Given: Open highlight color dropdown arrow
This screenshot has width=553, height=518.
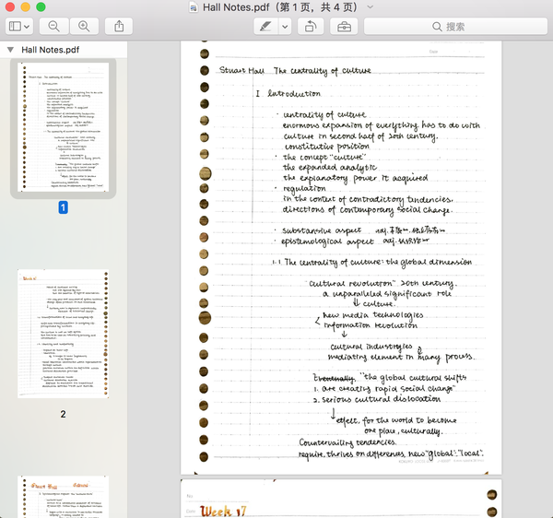Looking at the screenshot, I should click(x=286, y=26).
